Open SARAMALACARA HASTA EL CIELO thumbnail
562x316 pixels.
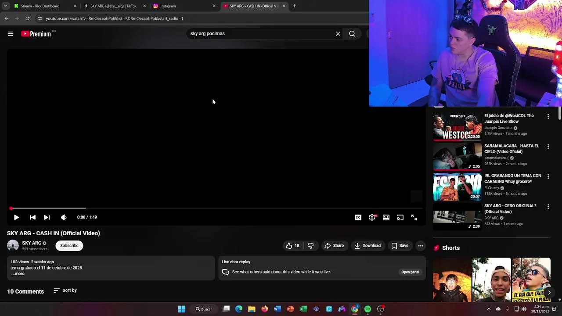[x=457, y=157]
